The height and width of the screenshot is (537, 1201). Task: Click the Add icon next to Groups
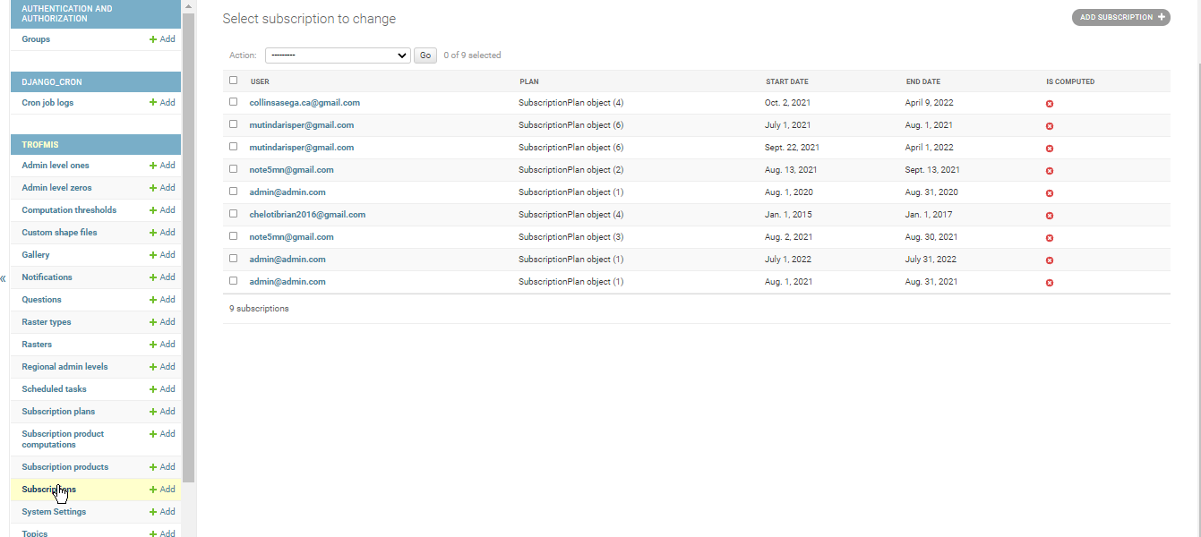162,39
